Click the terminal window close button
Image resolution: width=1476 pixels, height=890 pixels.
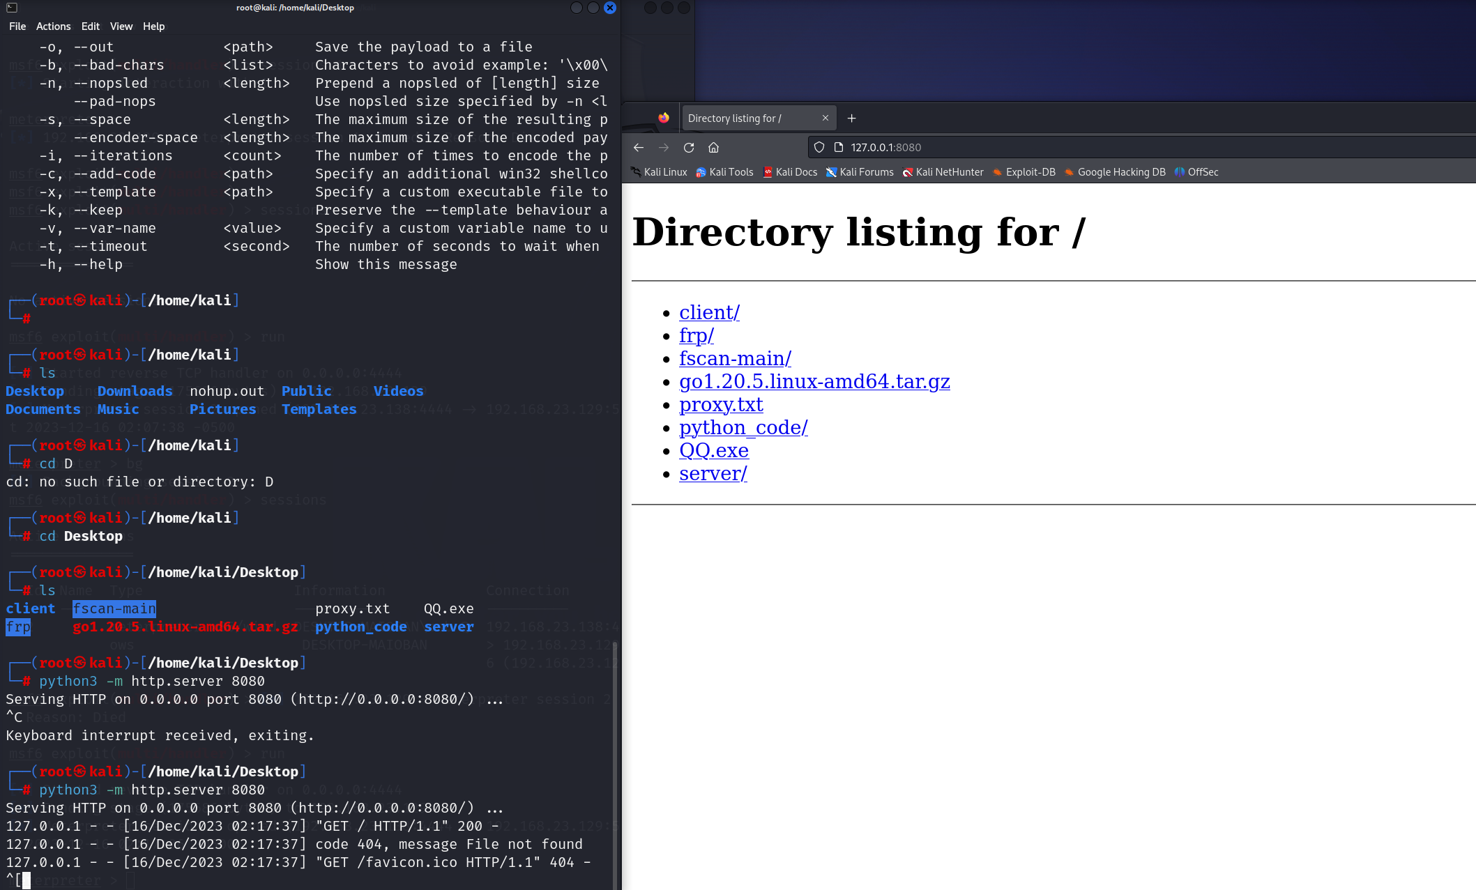tap(609, 8)
